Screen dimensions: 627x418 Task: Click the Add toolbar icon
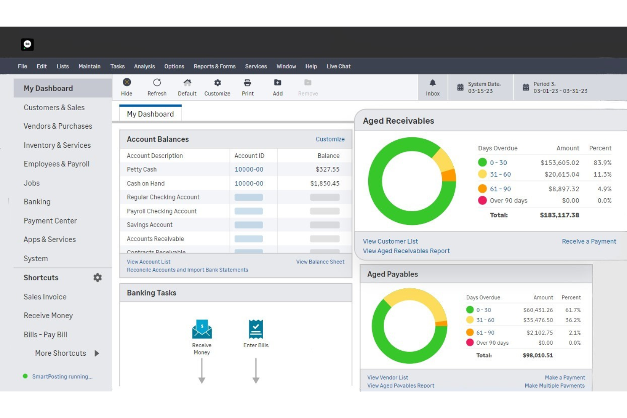click(x=277, y=83)
